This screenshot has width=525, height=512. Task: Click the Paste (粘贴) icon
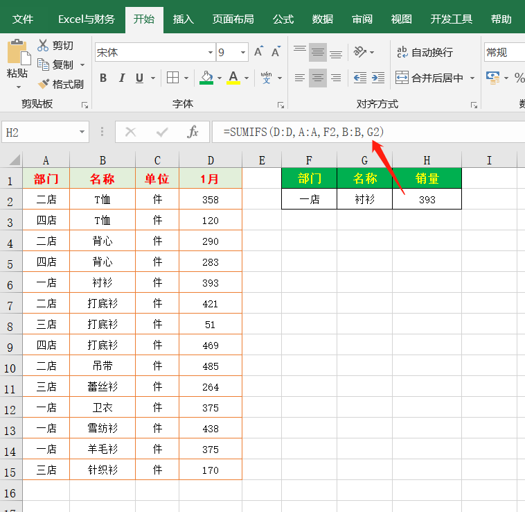coord(17,54)
